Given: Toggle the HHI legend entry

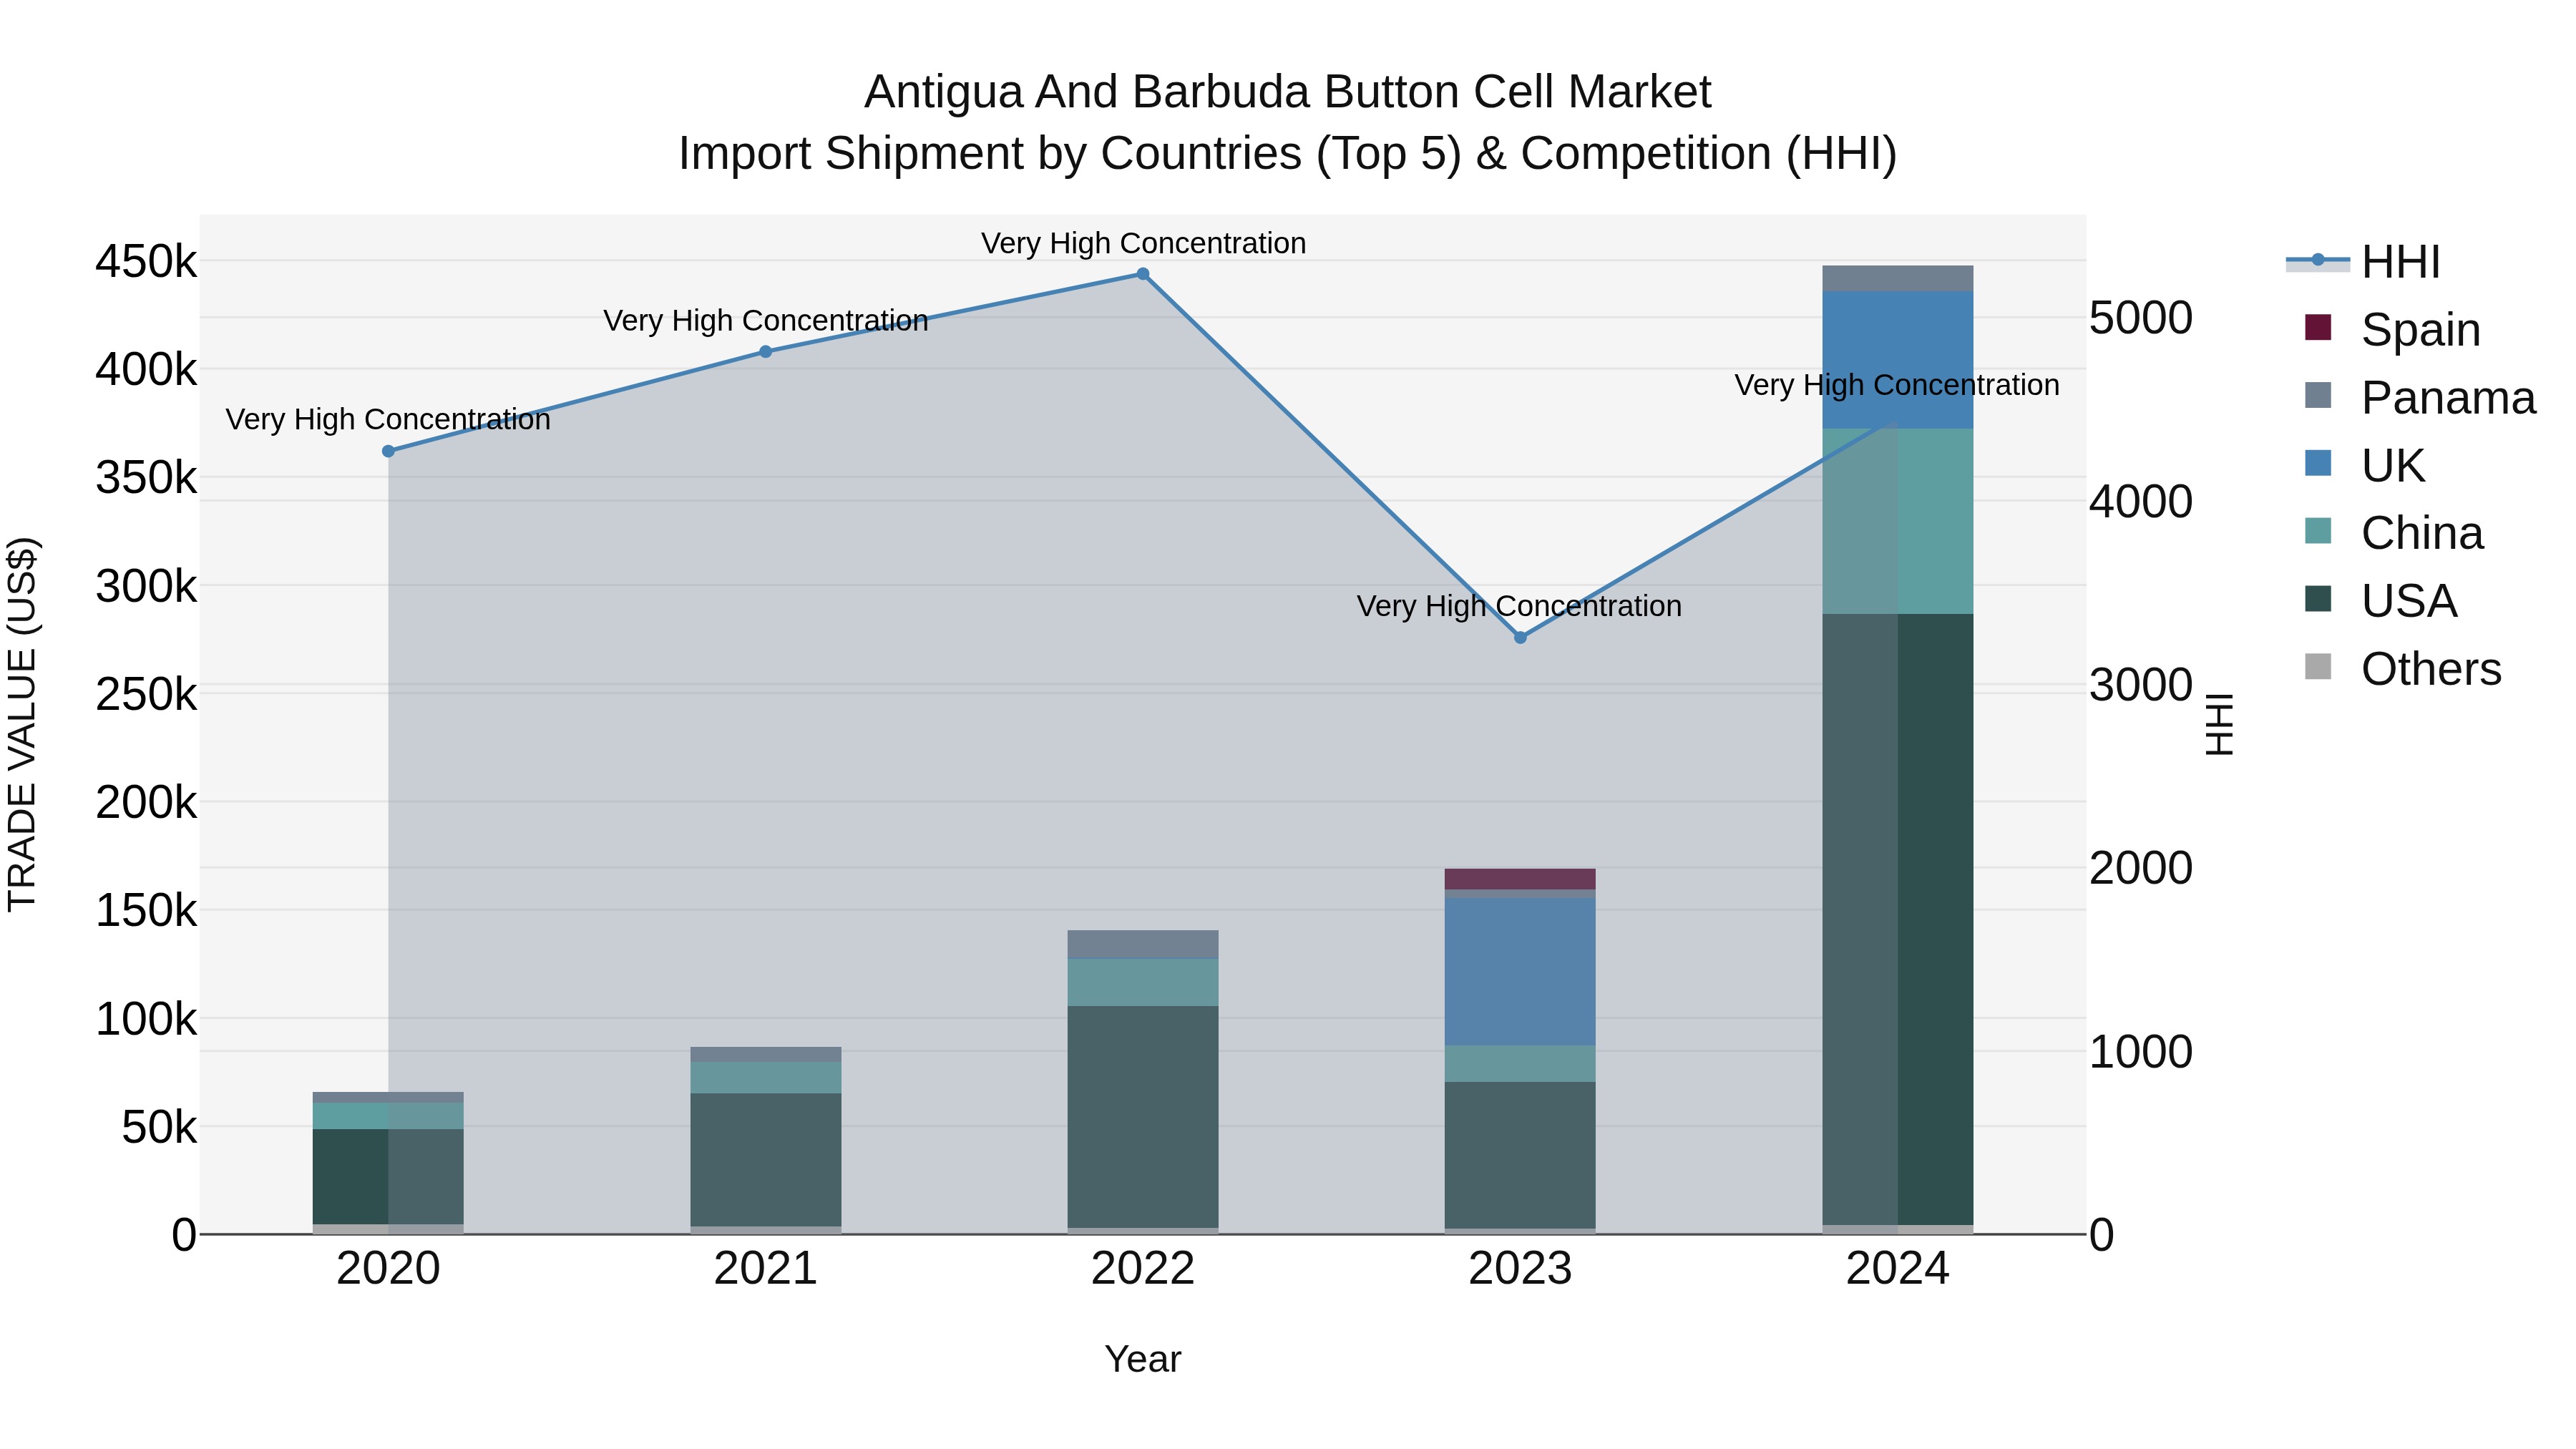Looking at the screenshot, I should 2364,262.
